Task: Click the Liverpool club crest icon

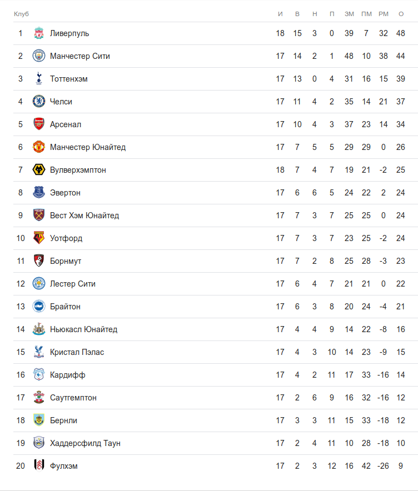Action: point(38,33)
